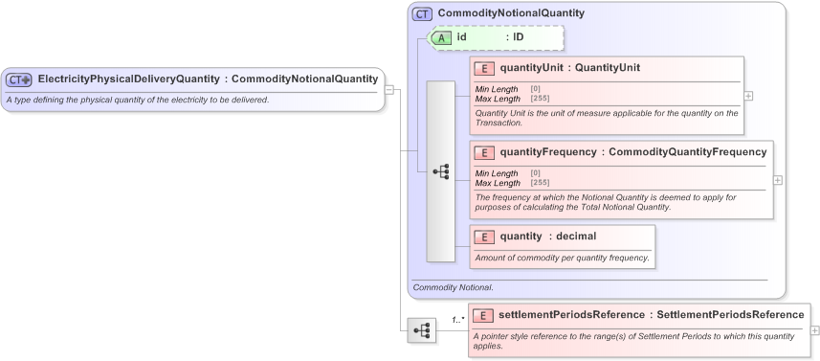
Task: Select the decimal type of quantity
Action: tap(576, 237)
